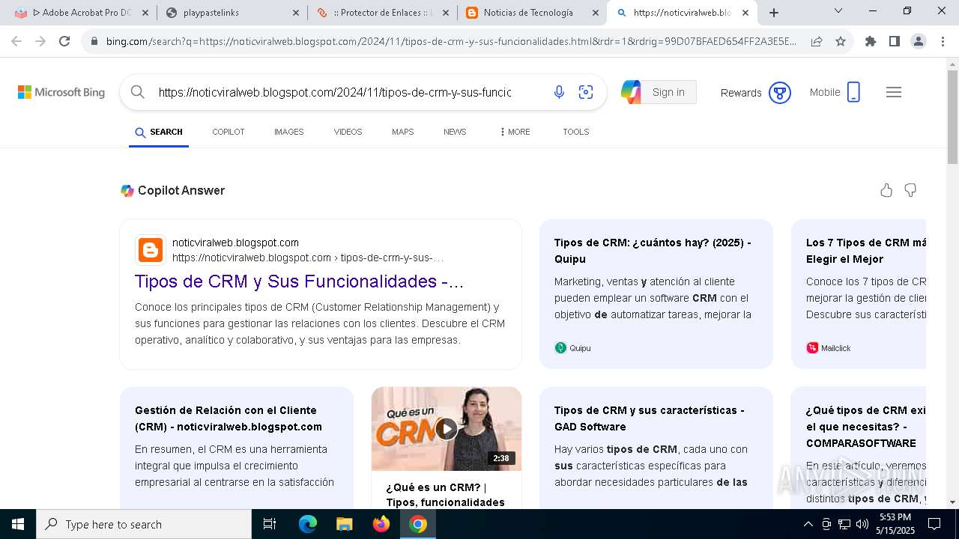Screen dimensions: 959x539
Task: Open Gestión de Relación con el Cliente card
Action: (x=237, y=448)
